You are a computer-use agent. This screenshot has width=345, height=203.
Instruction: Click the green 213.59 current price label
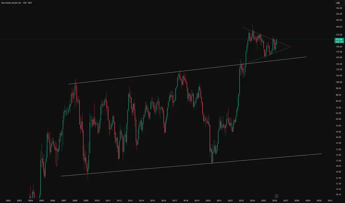[339, 40]
